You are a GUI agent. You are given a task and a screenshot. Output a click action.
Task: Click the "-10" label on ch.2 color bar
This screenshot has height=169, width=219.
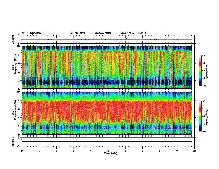click(204, 131)
